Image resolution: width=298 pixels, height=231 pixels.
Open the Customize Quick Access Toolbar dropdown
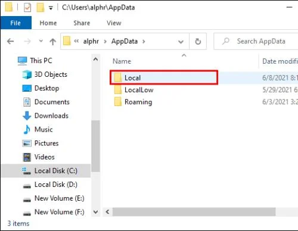[51, 8]
